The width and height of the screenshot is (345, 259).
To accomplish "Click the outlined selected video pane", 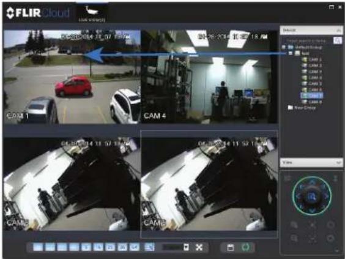I will 209,184.
